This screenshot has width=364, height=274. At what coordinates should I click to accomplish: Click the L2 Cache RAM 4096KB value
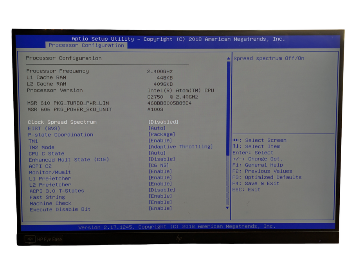click(x=163, y=84)
